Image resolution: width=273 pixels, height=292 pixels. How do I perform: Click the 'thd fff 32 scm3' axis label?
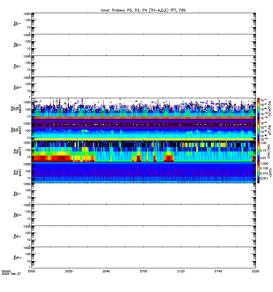point(16,130)
